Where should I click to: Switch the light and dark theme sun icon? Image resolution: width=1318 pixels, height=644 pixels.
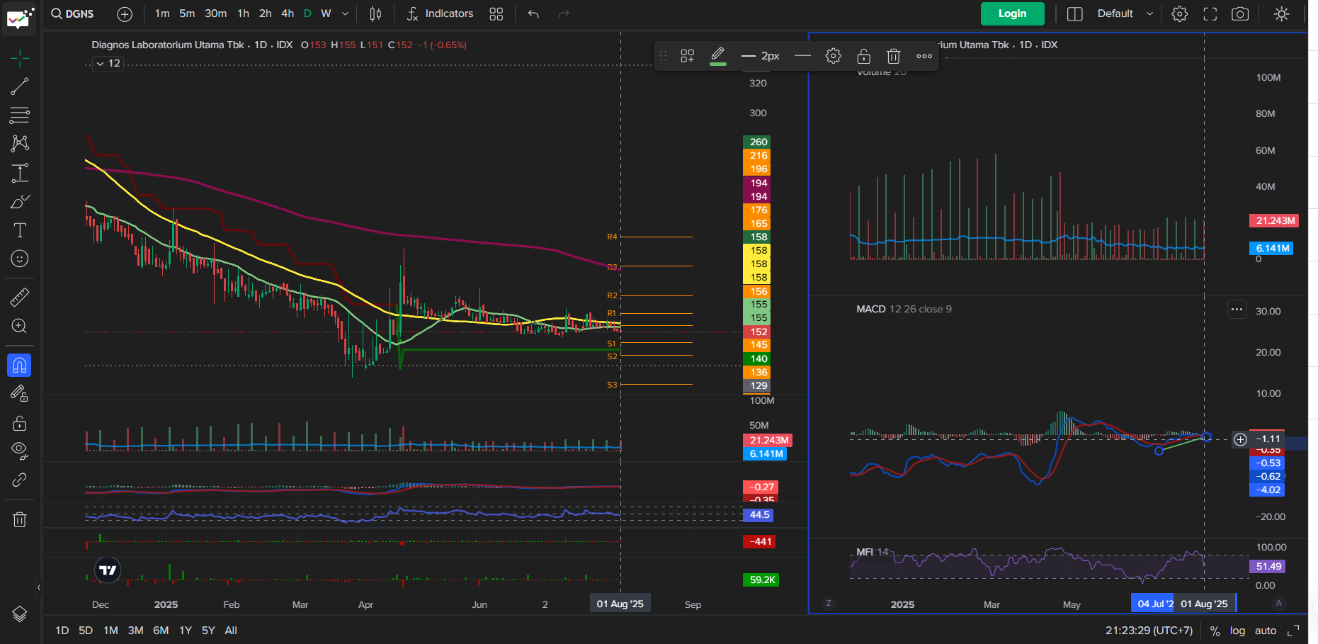pyautogui.click(x=1282, y=13)
